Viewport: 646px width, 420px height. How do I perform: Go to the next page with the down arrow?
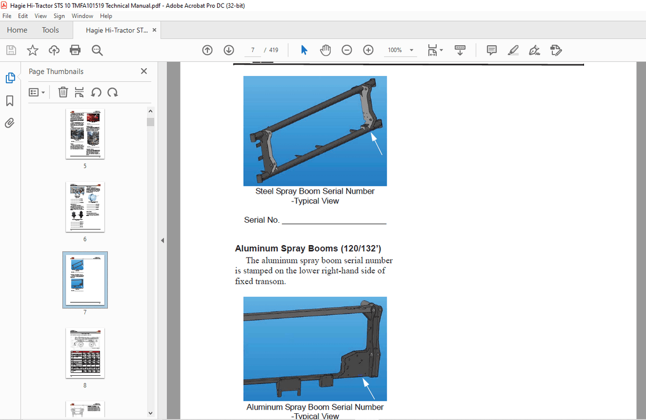tap(228, 50)
